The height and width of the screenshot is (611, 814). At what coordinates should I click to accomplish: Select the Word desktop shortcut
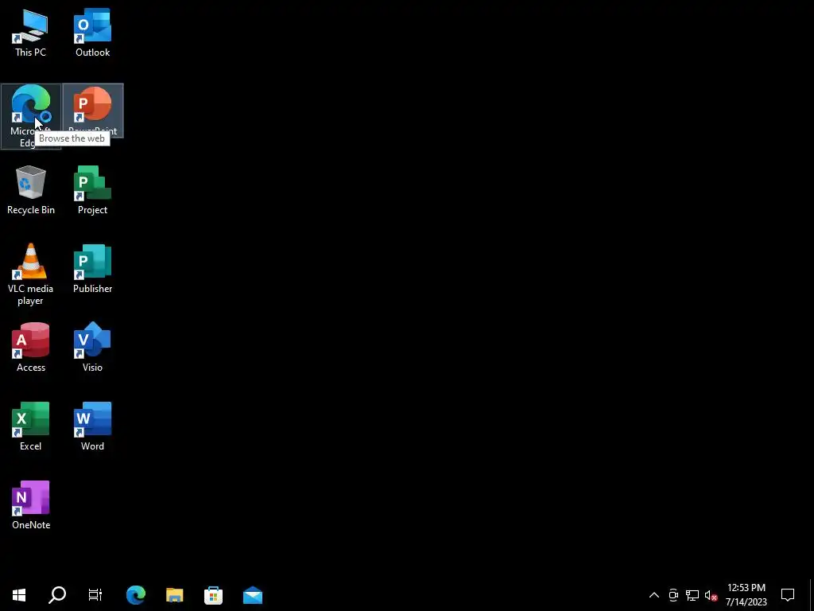coord(92,426)
